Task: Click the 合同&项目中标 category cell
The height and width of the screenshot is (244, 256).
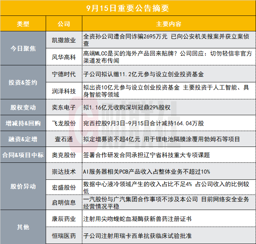Action: coord(23,155)
